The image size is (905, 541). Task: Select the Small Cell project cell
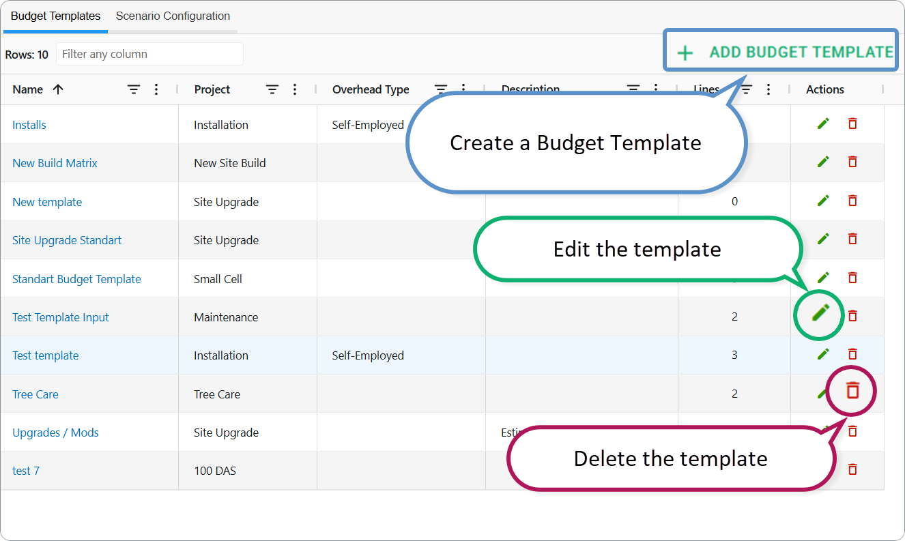218,279
